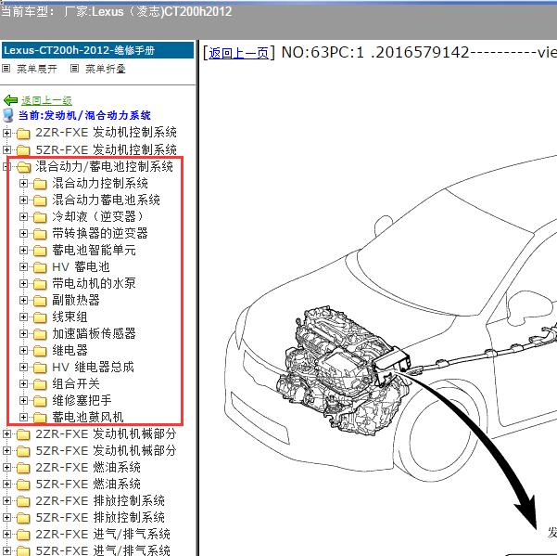The image size is (557, 556).
Task: Click folder icon of 继电器
Action: tap(40, 351)
